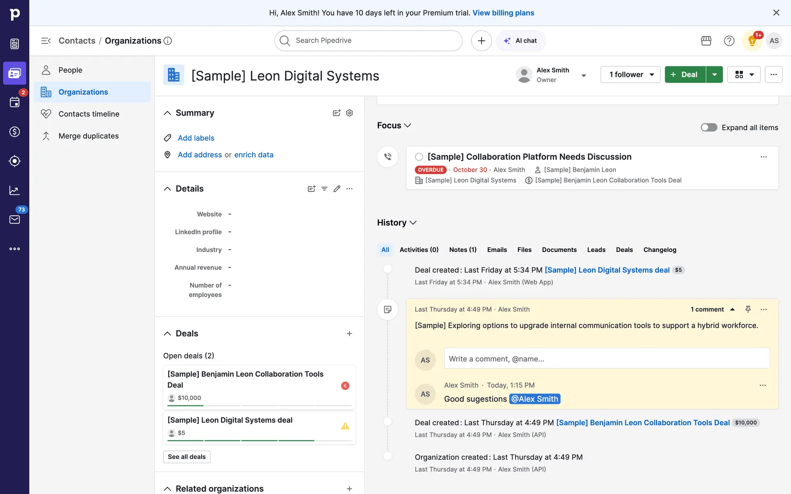Viewport: 791px width, 494px height.
Task: Open the 1 follower dropdown
Action: point(630,75)
